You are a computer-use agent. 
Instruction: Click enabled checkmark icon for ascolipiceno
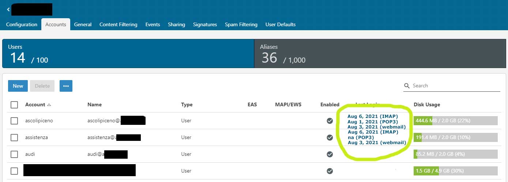[330, 121]
